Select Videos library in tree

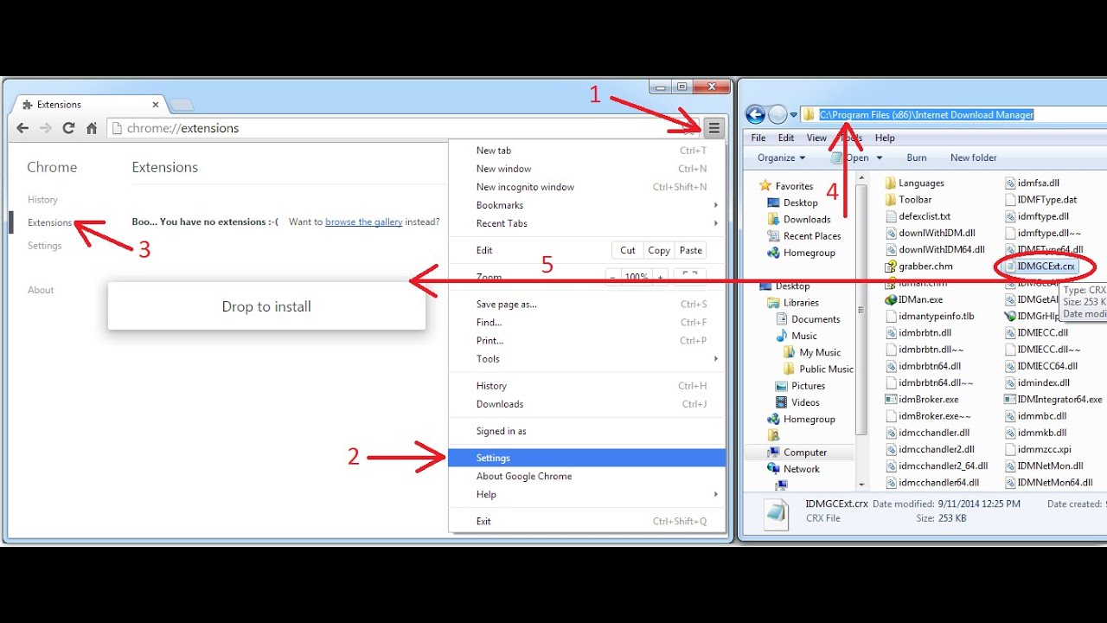click(797, 402)
